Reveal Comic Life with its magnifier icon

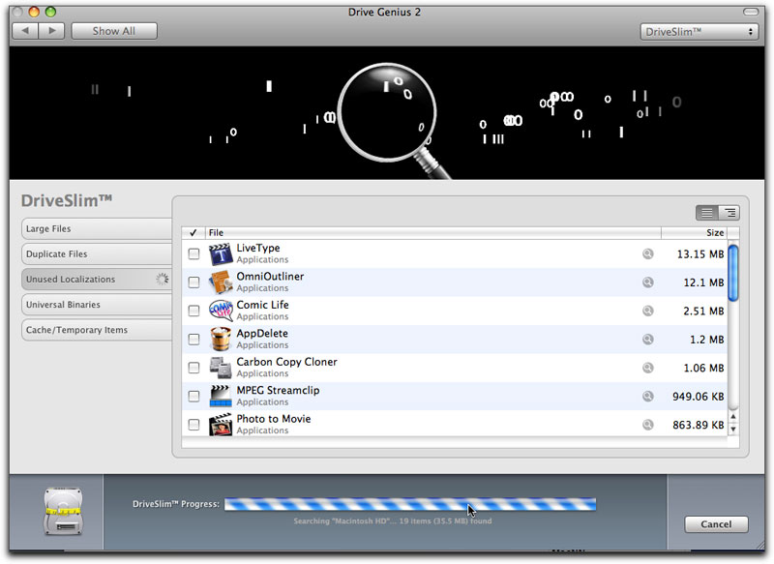[x=647, y=311]
